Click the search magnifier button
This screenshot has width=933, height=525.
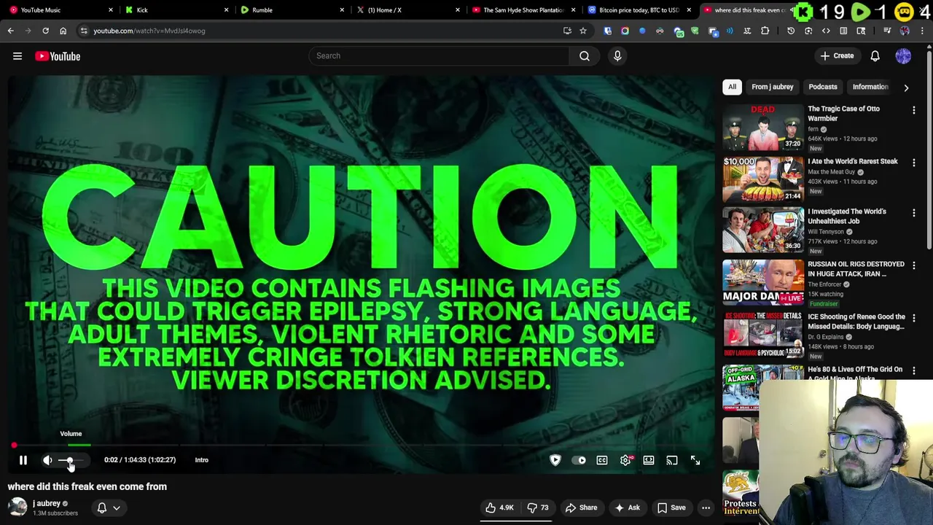pos(585,56)
